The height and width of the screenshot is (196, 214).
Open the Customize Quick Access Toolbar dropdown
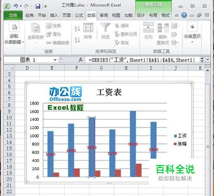point(45,6)
